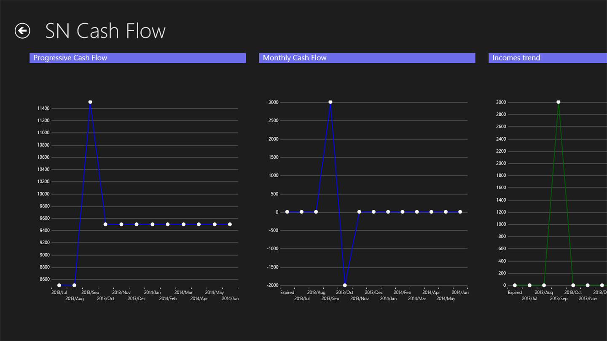This screenshot has height=341, width=607.
Task: Click the 2013/Nov point in Monthly Cash Flow
Action: [359, 212]
